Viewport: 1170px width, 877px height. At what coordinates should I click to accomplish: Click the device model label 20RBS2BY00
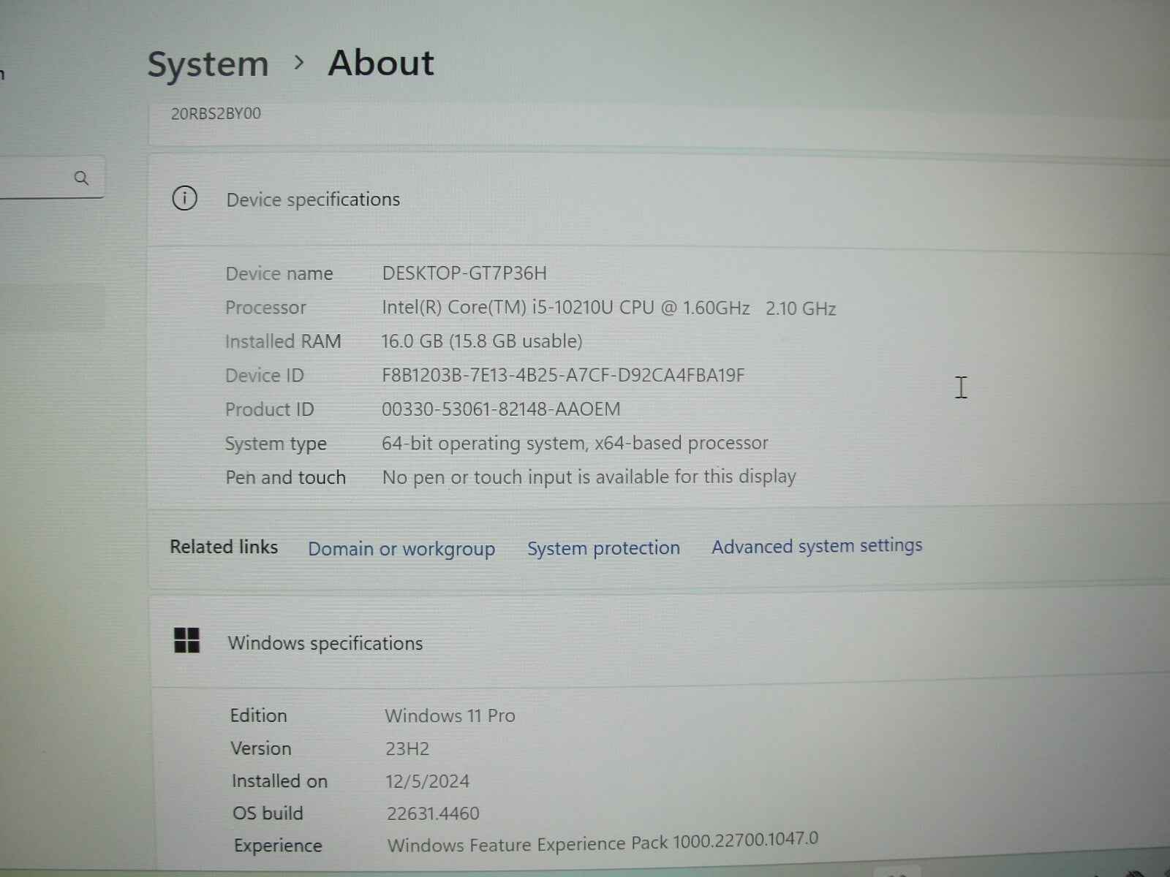click(x=213, y=114)
